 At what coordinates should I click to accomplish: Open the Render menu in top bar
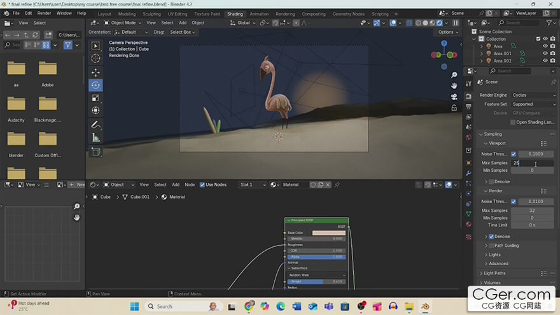44,13
